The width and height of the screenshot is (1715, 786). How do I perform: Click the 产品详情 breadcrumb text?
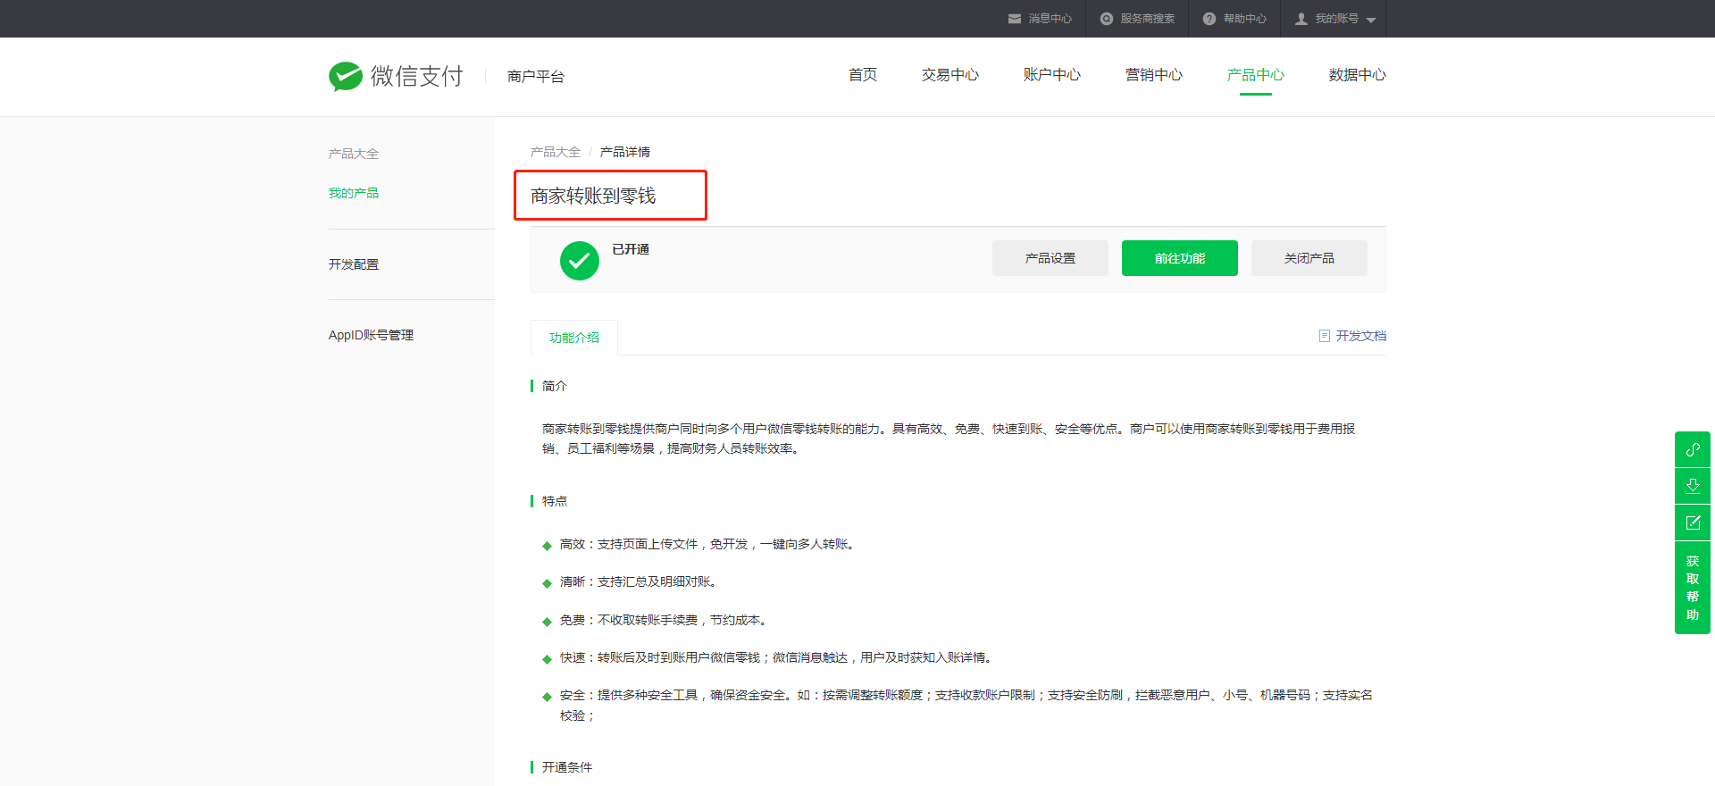[625, 152]
